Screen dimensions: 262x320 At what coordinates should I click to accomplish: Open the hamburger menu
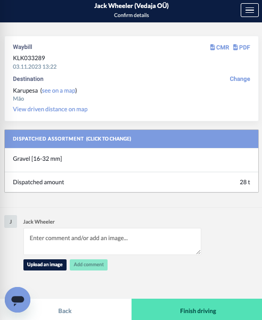click(x=250, y=10)
